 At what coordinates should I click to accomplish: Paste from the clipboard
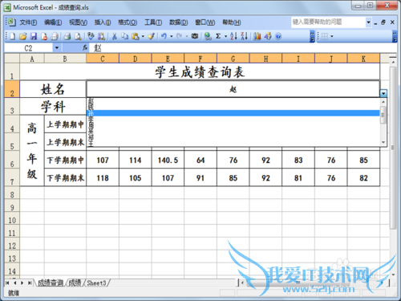tap(136, 36)
